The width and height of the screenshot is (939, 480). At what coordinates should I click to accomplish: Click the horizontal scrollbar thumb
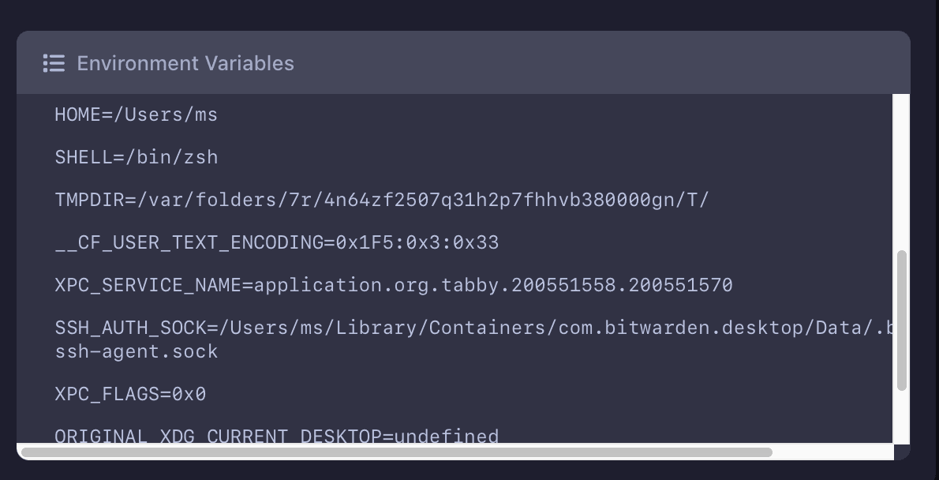[x=395, y=452]
